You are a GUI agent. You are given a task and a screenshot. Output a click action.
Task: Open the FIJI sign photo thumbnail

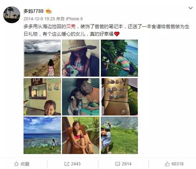(x=42, y=97)
